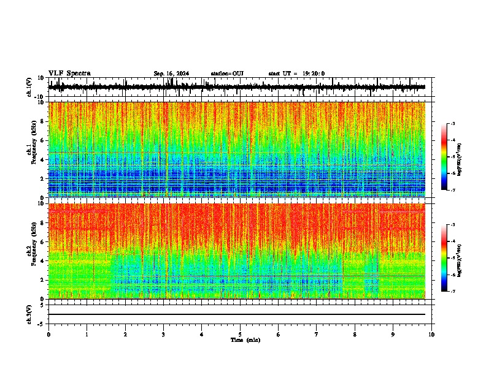Click the 'start UT = 19:20:0' text
Image resolution: width=486 pixels, height=375 pixels.
point(296,74)
